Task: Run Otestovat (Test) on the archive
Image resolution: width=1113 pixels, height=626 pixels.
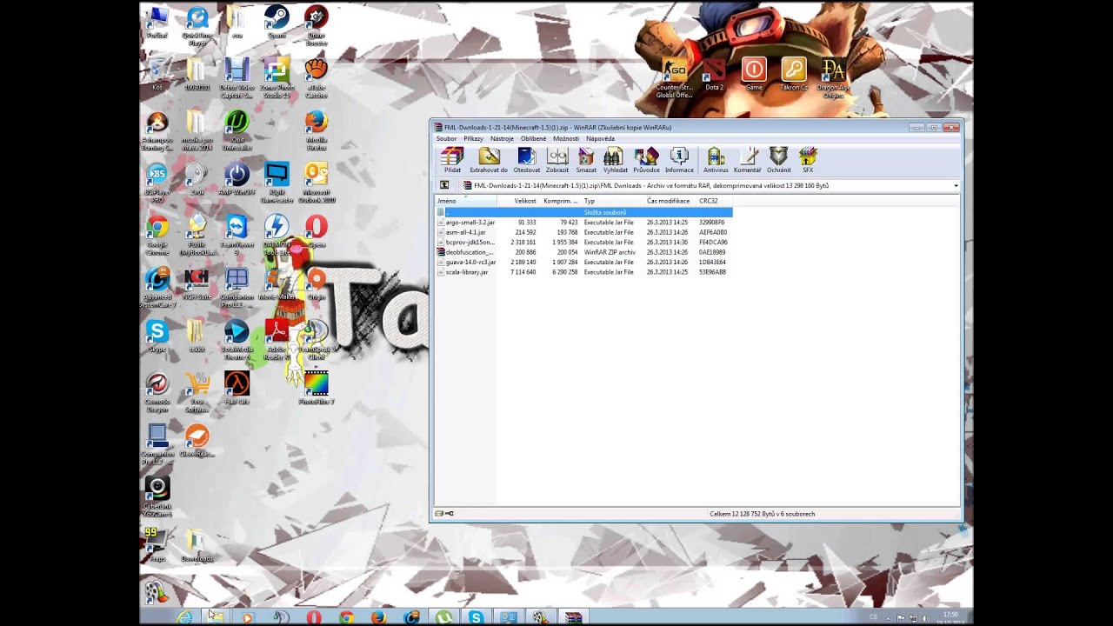Action: pos(527,160)
